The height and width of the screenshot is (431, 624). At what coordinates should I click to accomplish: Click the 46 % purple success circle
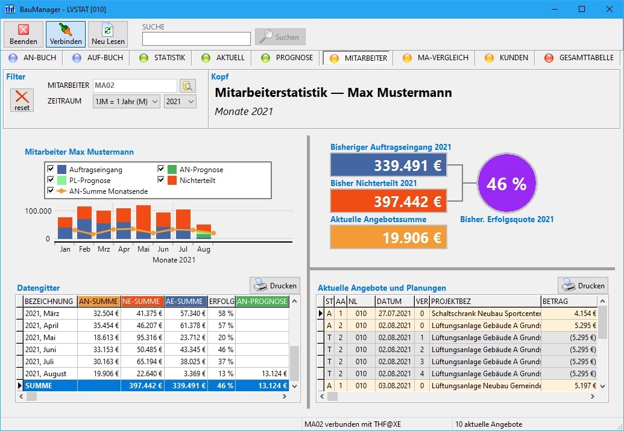506,183
